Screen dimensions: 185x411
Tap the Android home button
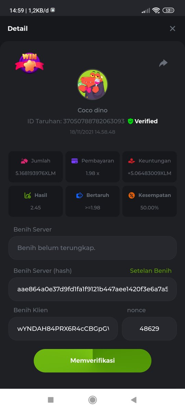[x=92, y=400]
